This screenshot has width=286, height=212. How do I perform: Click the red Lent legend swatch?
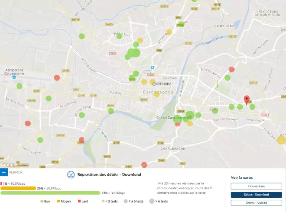tap(78, 201)
